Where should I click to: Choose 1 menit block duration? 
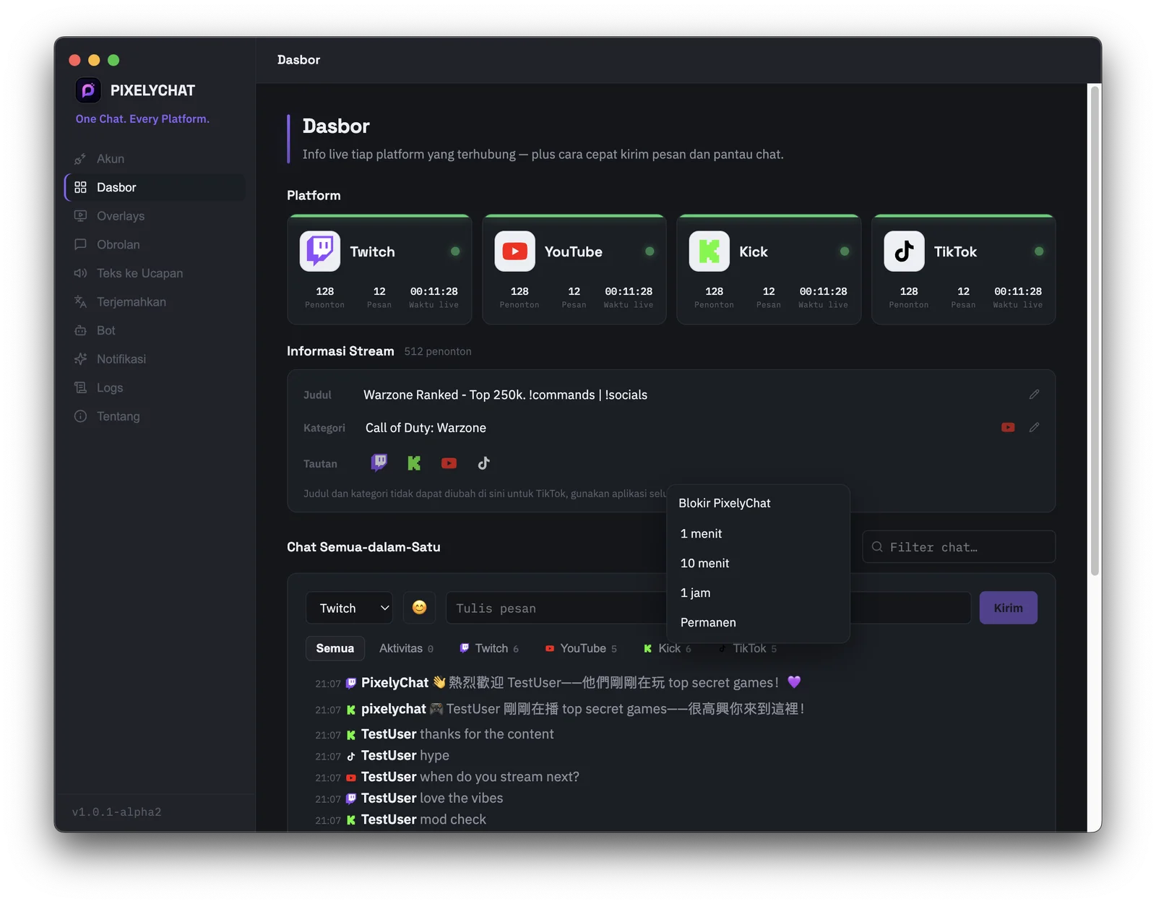coord(758,533)
